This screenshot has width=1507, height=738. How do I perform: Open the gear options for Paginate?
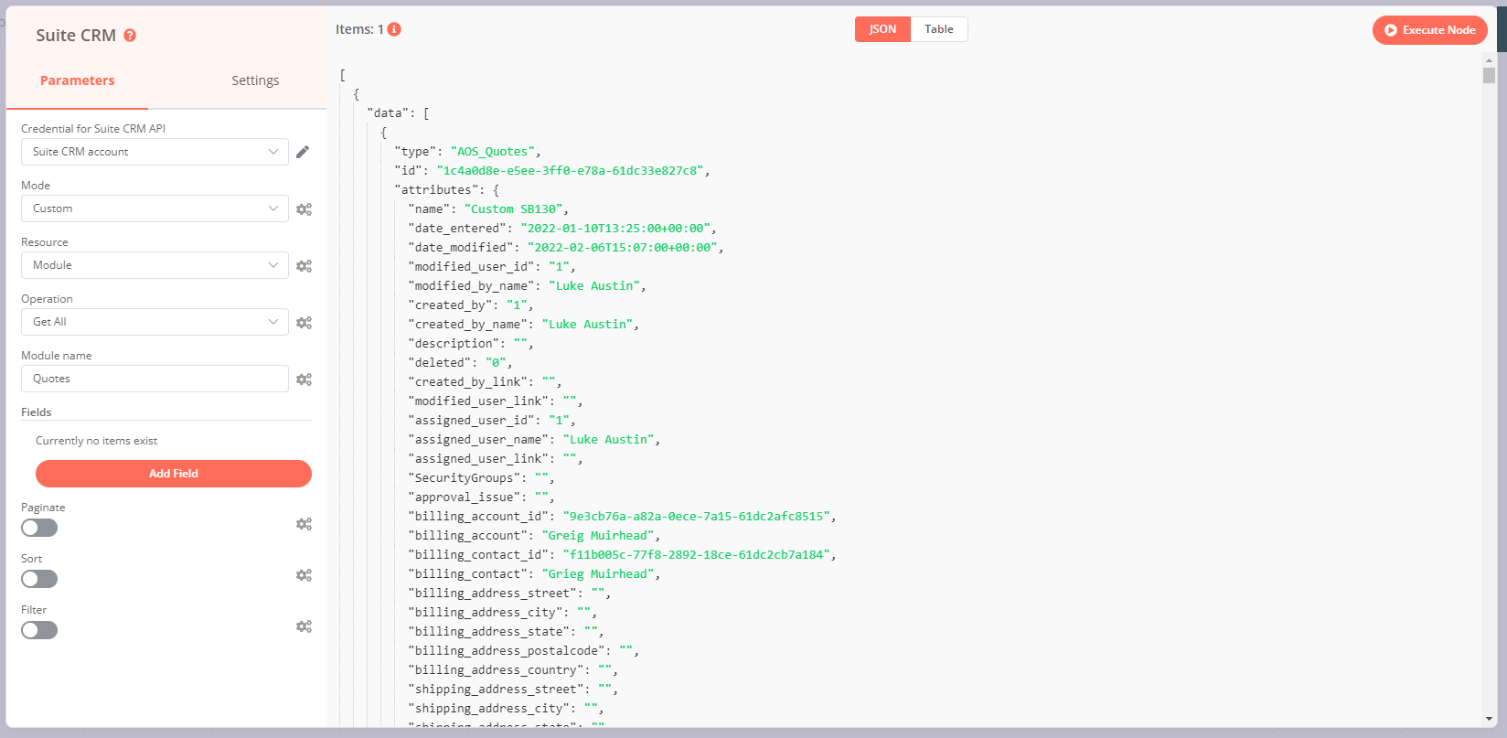pyautogui.click(x=304, y=524)
